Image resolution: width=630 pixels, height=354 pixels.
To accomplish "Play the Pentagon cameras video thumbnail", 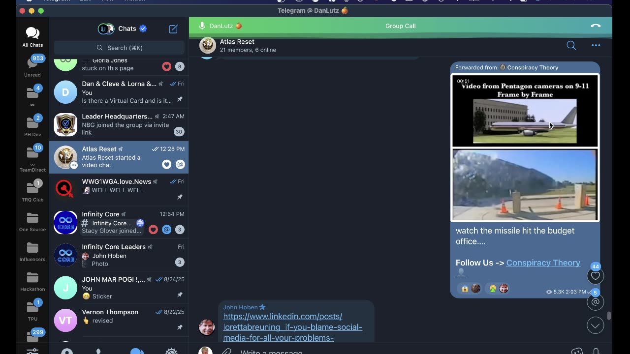I will tap(525, 111).
